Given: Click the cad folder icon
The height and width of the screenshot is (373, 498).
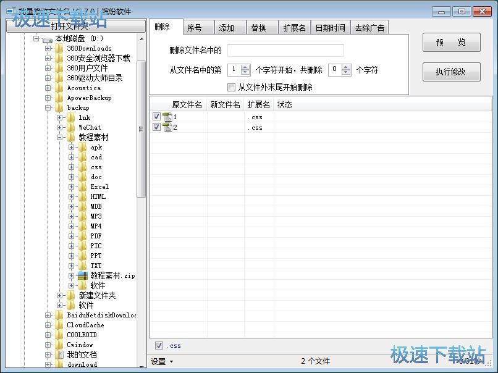Looking at the screenshot, I should click(83, 157).
